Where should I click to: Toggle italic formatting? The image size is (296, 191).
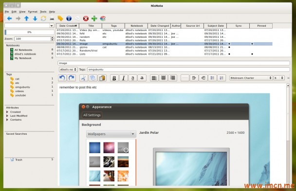click(124, 78)
